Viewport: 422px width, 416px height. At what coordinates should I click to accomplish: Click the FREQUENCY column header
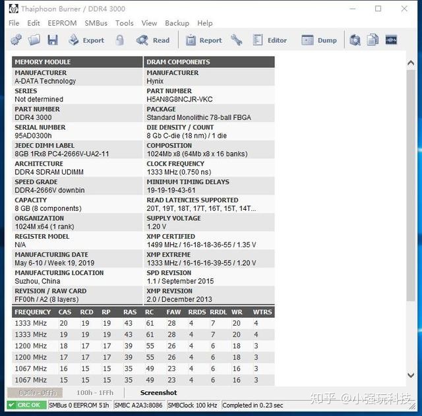click(x=32, y=312)
